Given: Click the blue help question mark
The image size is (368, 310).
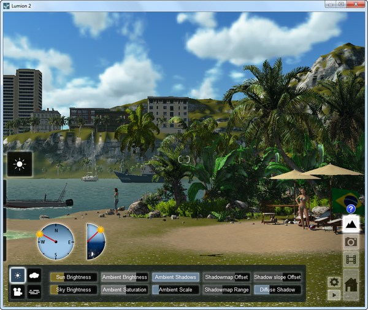Looking at the screenshot, I should pos(351,209).
